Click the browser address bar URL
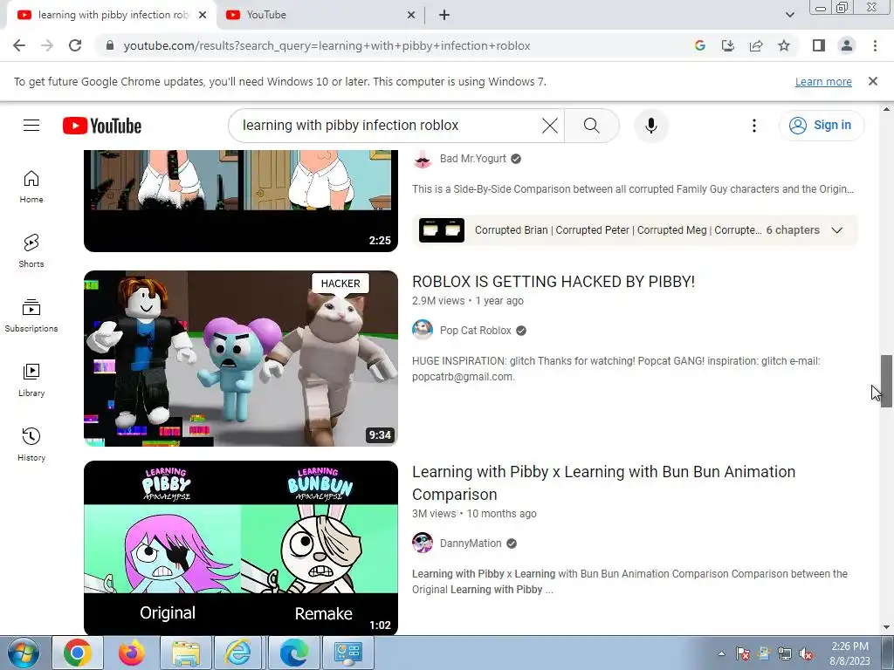Screen dimensions: 894x670 point(327,45)
